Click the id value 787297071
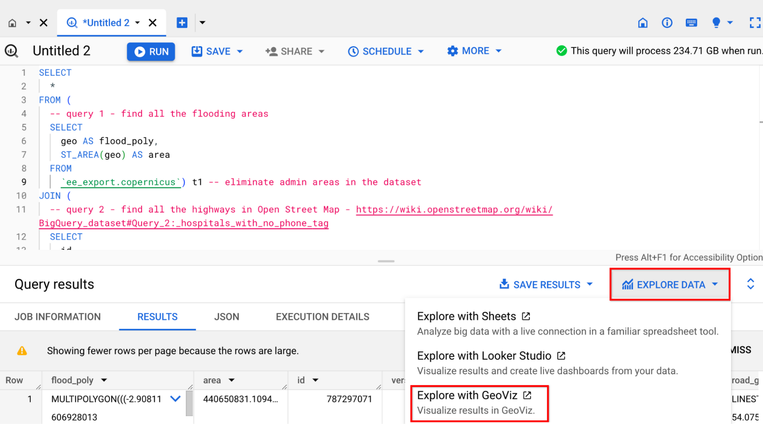763x424 pixels. tap(349, 399)
